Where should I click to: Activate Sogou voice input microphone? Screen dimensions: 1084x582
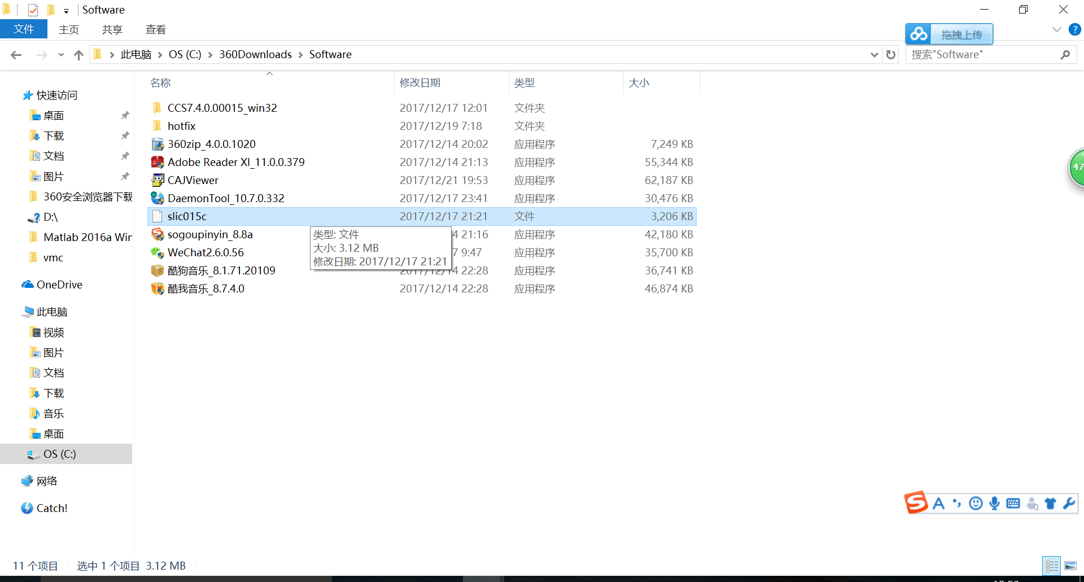(x=994, y=504)
